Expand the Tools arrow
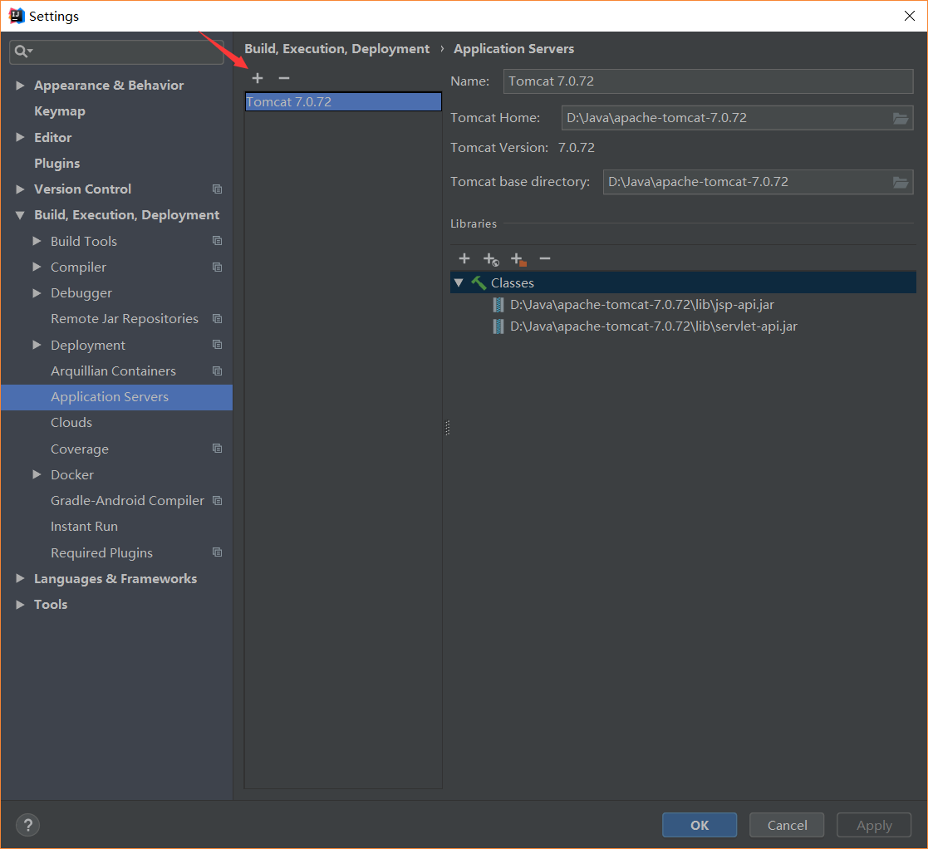Screen dimensions: 928x849 pos(20,604)
